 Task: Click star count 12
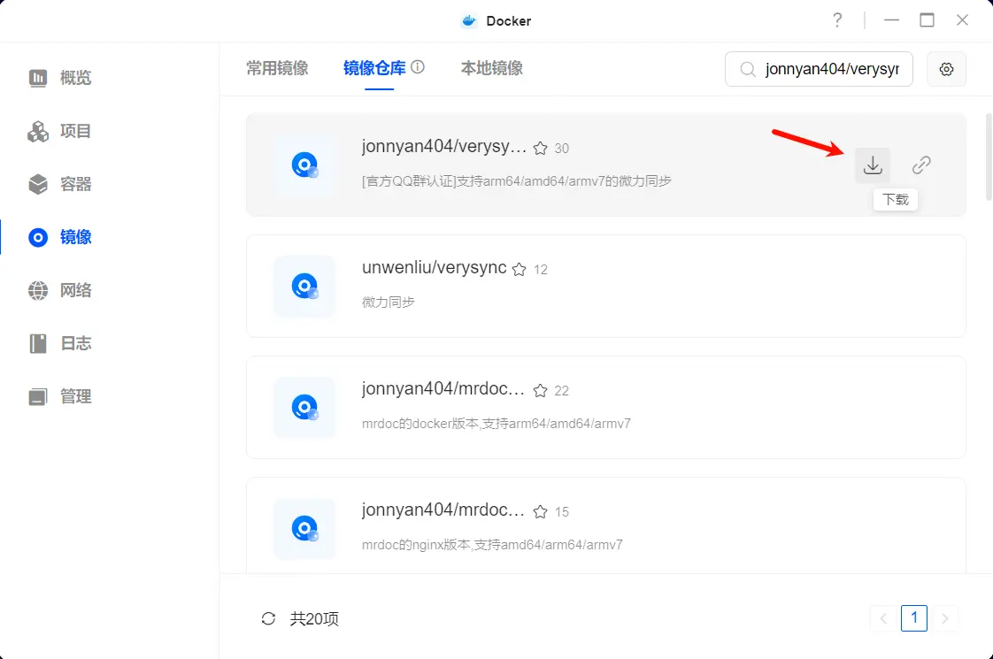click(x=540, y=271)
